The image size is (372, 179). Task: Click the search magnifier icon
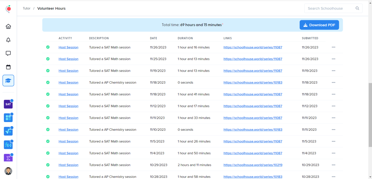[357, 8]
